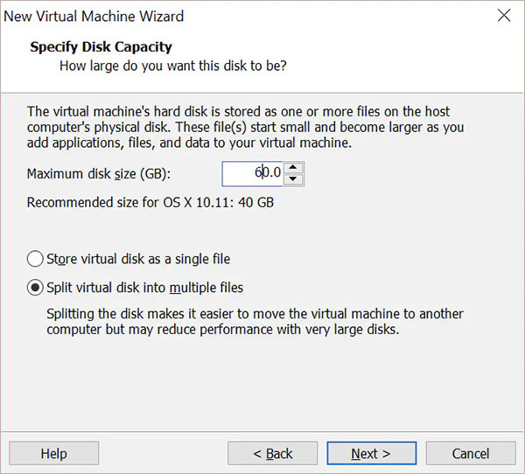This screenshot has height=474, width=525.
Task: Proceed with the Next button
Action: point(371,453)
